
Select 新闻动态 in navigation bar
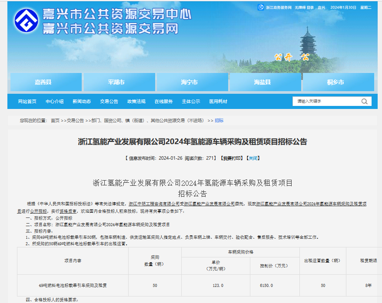(x=82, y=102)
